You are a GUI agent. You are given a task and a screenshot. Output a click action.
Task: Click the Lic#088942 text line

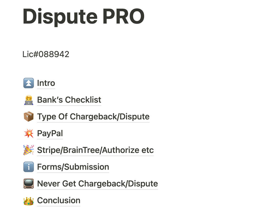[46, 54]
